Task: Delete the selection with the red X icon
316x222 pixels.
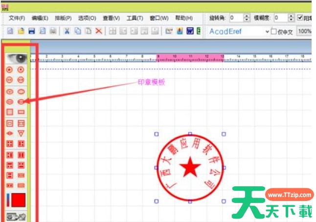Action: tap(98, 31)
